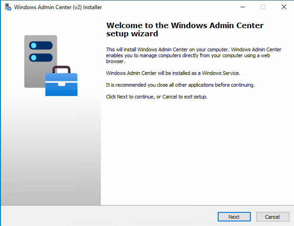Viewport: 294px width, 226px height.
Task: Click the "Click Next to continue" instruction line
Action: click(x=157, y=97)
